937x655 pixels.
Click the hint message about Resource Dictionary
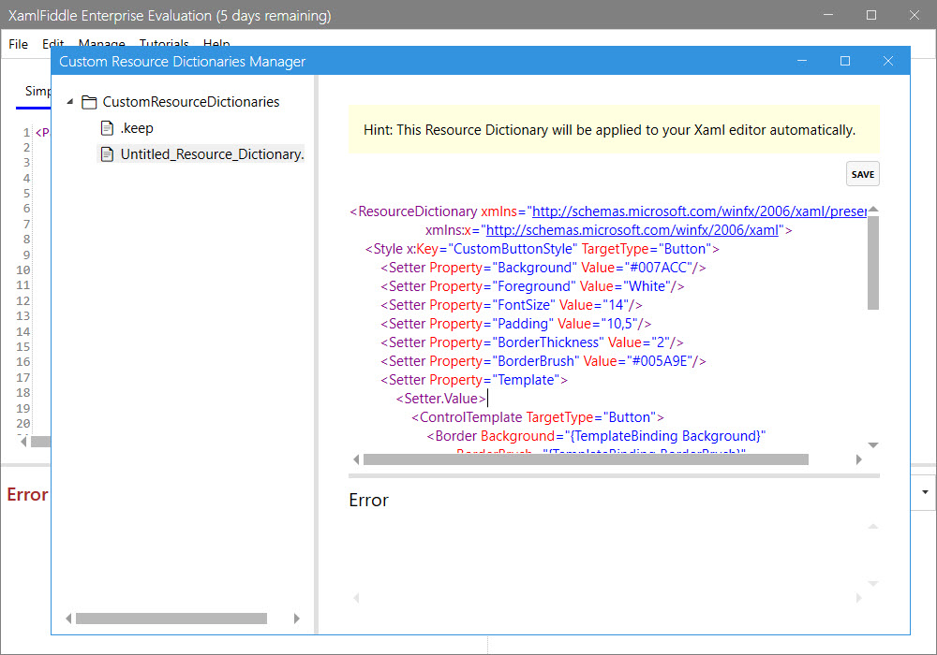pyautogui.click(x=610, y=130)
